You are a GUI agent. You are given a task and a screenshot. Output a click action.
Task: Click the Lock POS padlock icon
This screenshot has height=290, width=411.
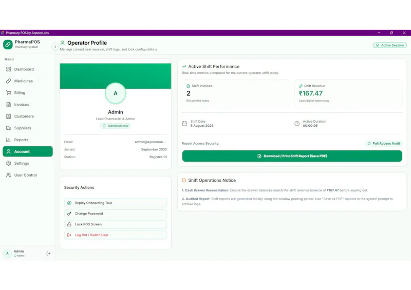point(69,224)
